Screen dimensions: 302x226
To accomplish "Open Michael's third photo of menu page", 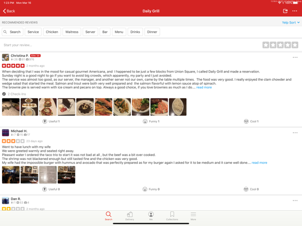I will 48,175.
